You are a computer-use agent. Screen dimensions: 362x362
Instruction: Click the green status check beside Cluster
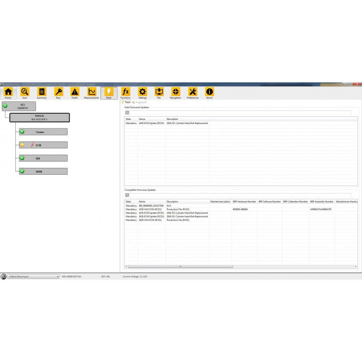pos(22,132)
